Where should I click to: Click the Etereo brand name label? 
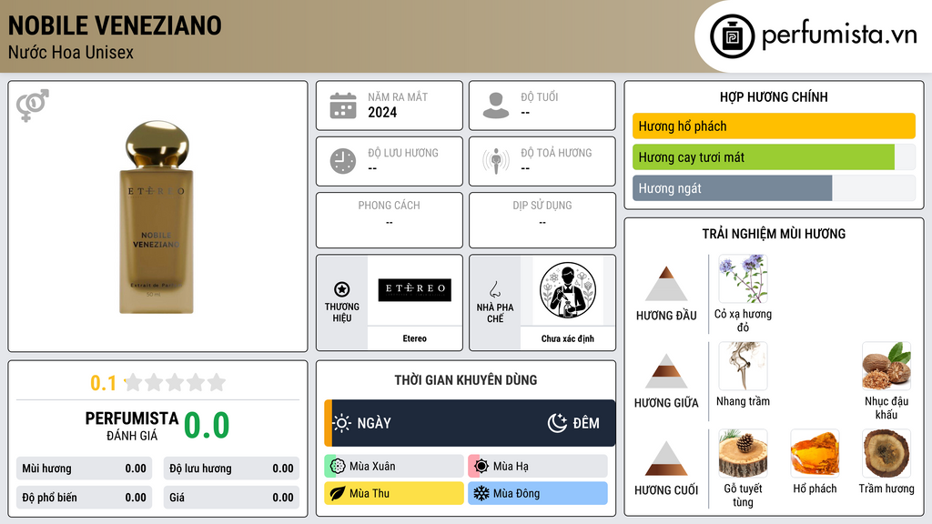[x=414, y=338]
